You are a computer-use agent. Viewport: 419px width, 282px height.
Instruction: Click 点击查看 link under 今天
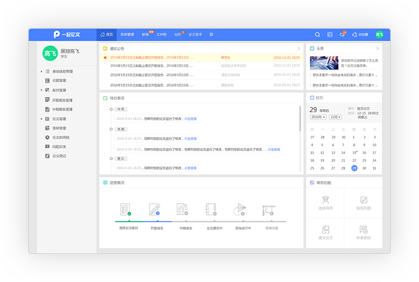[x=190, y=119]
